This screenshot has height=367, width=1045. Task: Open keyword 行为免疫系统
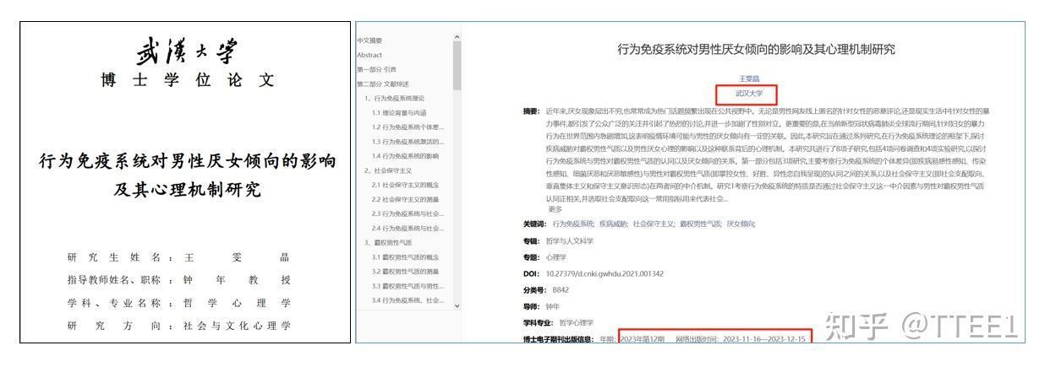point(574,224)
